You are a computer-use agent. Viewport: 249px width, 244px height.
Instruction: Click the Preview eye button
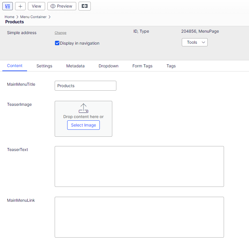(62, 6)
